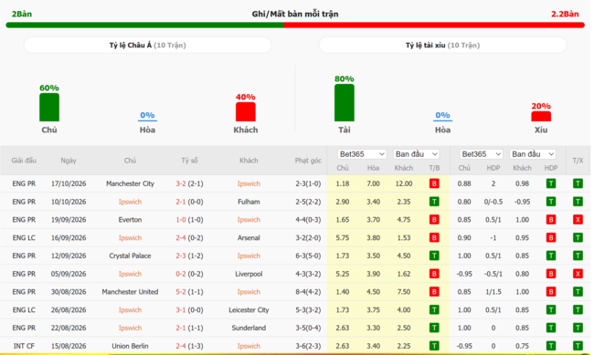Click T/B B badge in Manchester United row
The image size is (594, 355).
(434, 292)
